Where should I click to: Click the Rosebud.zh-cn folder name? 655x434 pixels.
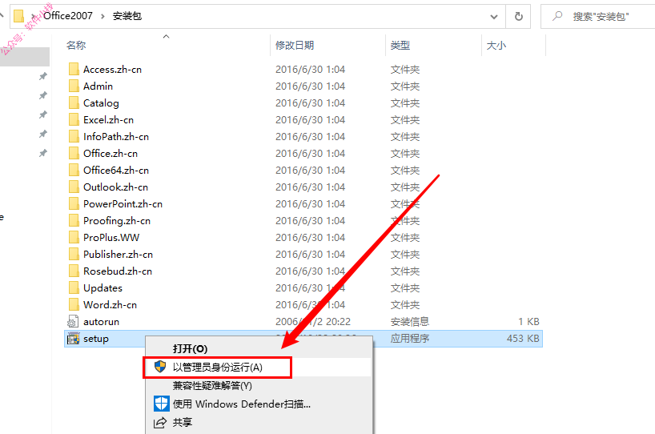(x=118, y=271)
